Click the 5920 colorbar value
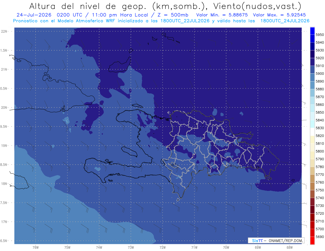 (x=319, y=58)
